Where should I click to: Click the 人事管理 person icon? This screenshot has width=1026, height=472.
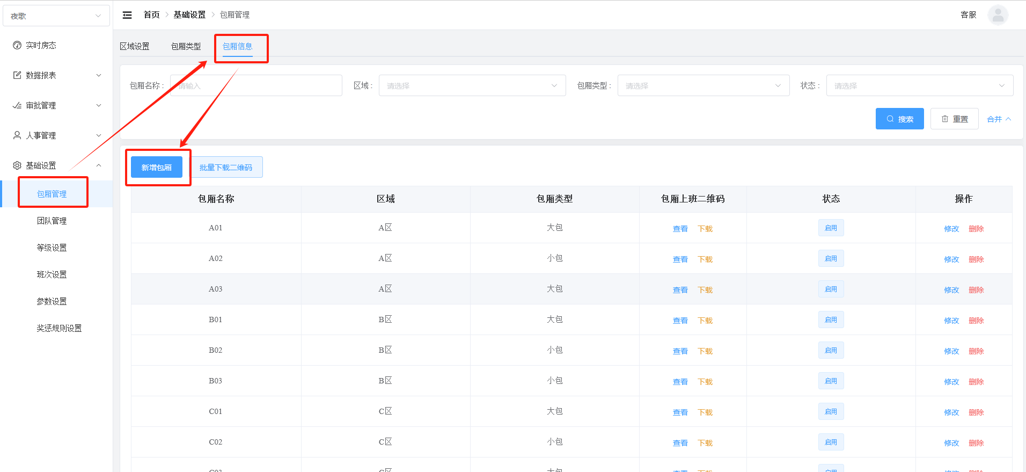click(17, 135)
